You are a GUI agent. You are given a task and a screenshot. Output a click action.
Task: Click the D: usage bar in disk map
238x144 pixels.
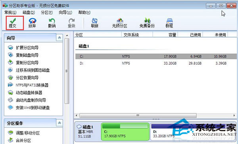coord(193,126)
